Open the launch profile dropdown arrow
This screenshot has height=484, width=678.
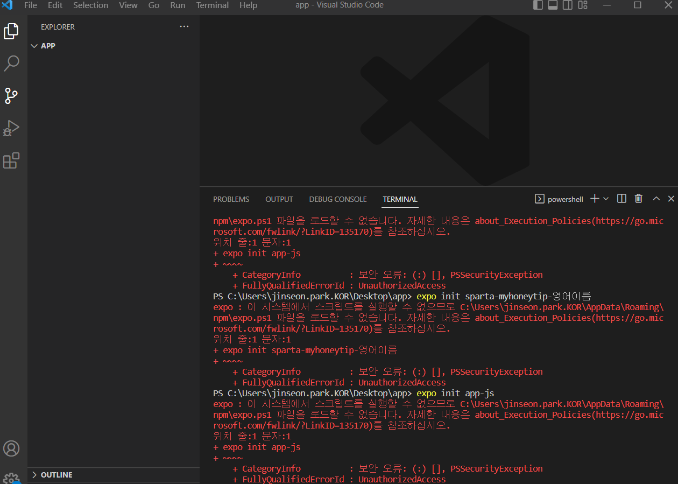coord(606,199)
